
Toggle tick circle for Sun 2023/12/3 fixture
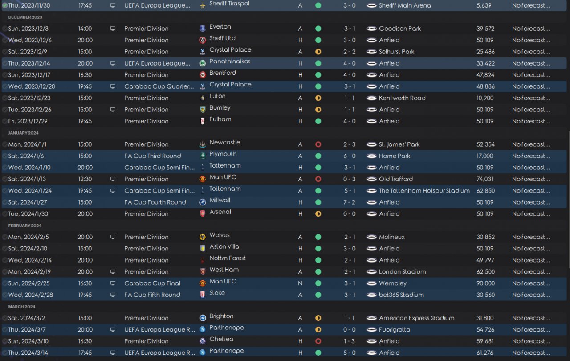(4, 29)
